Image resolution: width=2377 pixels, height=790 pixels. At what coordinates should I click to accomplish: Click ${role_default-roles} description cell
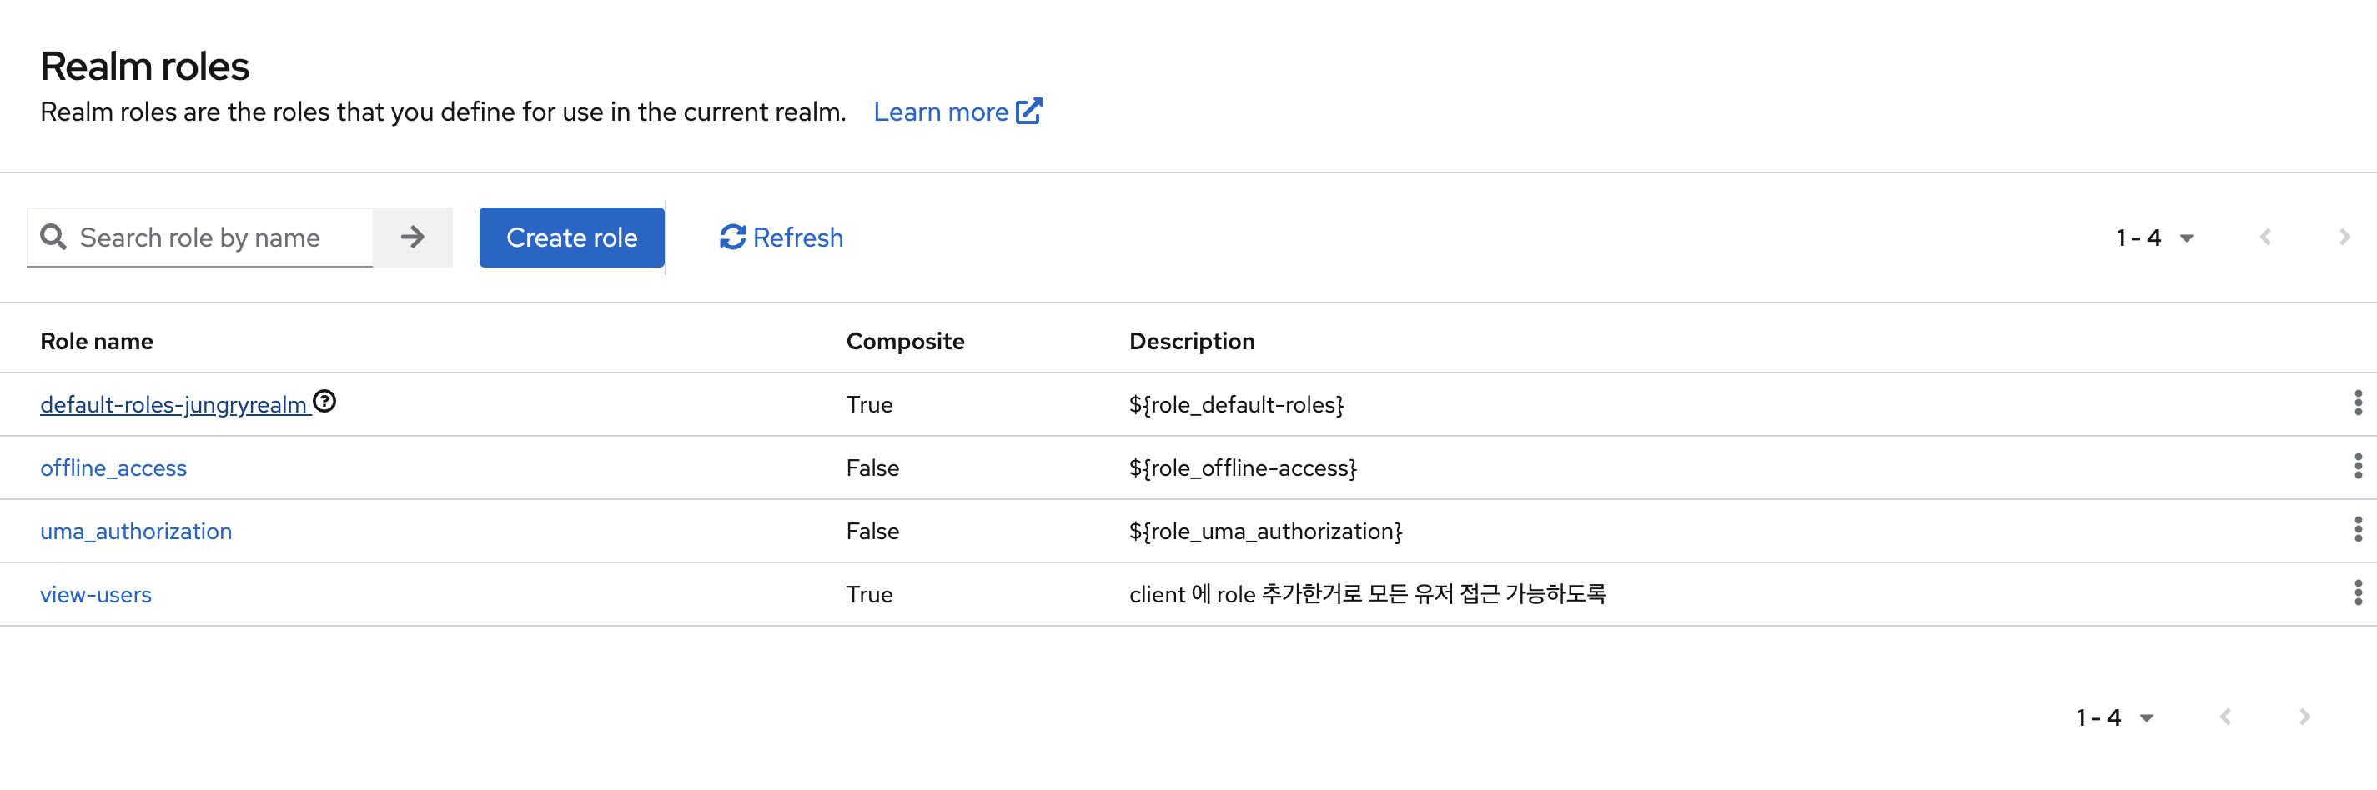(x=1237, y=405)
